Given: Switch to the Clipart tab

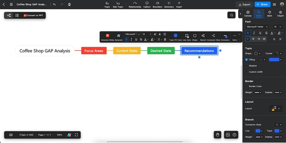Looking at the screenshot, I should (280, 14).
